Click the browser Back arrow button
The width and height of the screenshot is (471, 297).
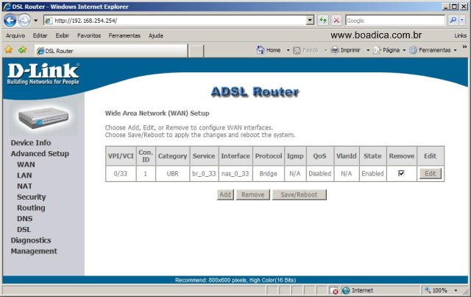(x=10, y=21)
